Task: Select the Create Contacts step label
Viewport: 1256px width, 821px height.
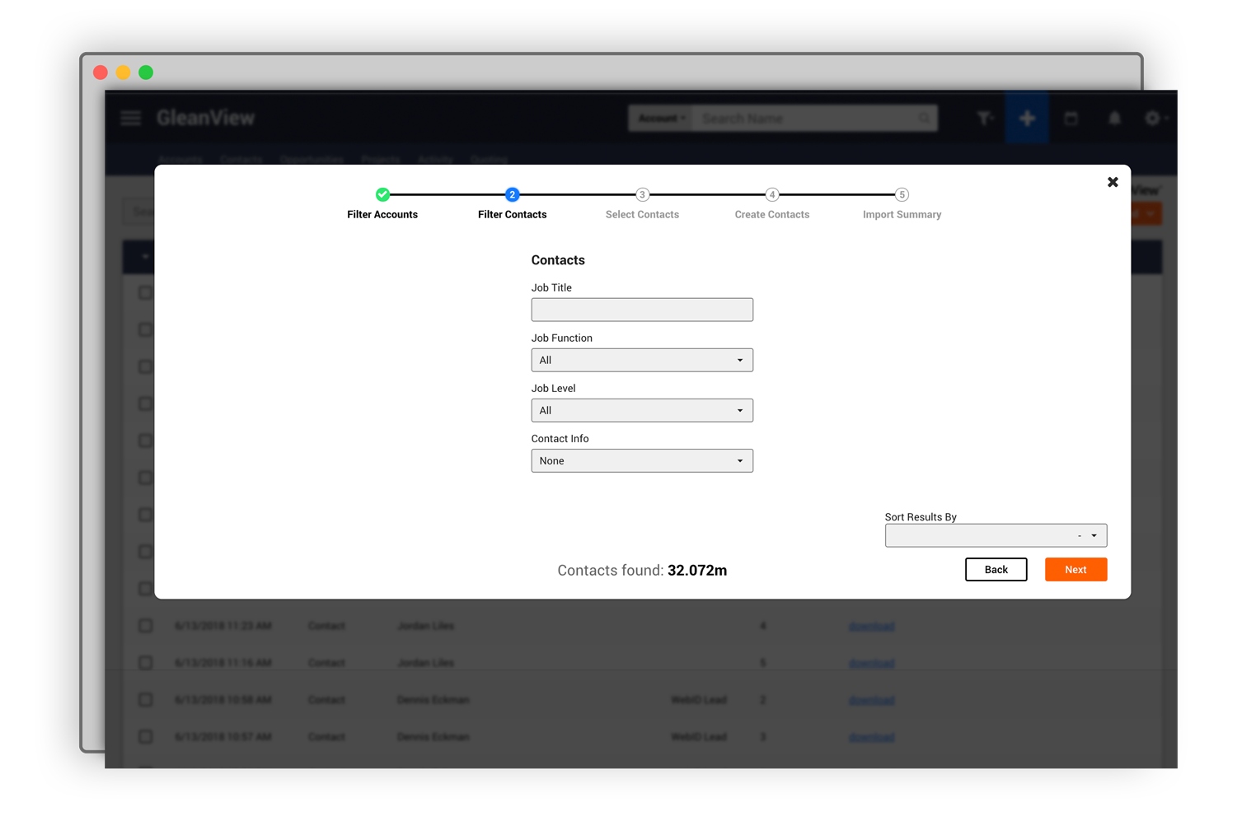Action: [772, 214]
